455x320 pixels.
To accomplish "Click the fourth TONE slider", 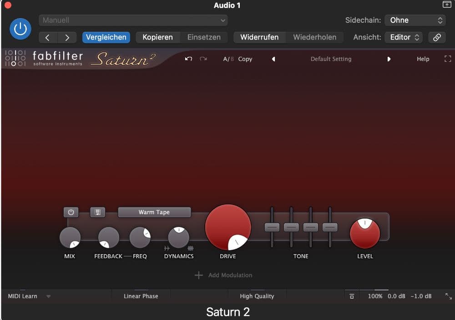I will pyautogui.click(x=330, y=227).
